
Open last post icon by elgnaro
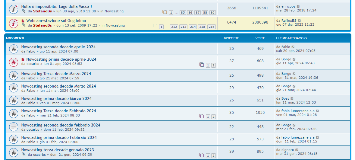297,150
